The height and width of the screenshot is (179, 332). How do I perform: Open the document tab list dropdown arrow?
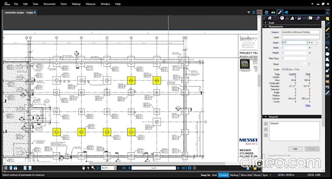249,13
